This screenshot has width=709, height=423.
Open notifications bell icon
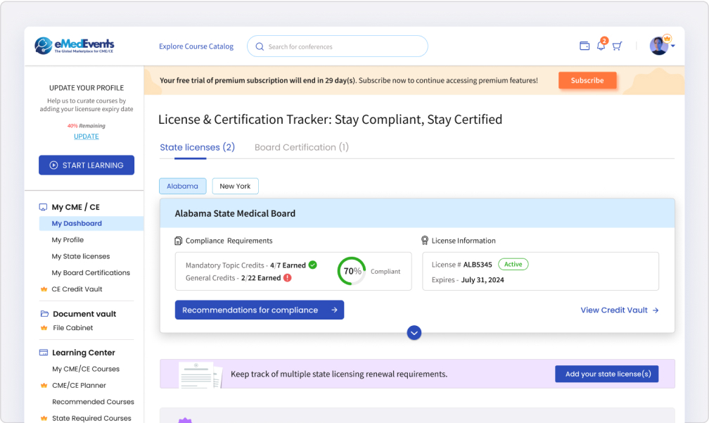[x=601, y=46]
